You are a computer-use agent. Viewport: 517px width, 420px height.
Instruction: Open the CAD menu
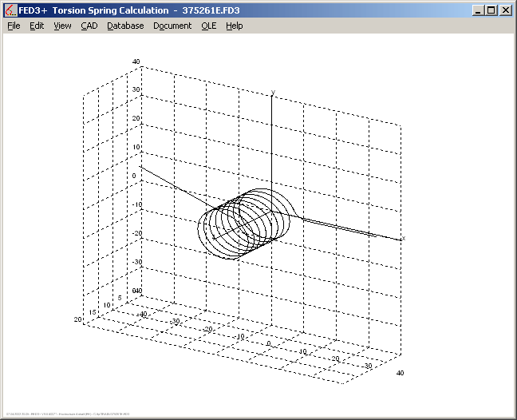tap(89, 26)
